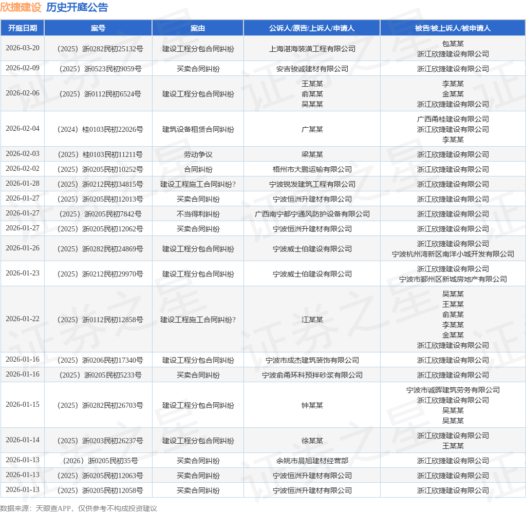The image size is (526, 513).
Task: Select case number (2025)浙0205民初12058号
Action: click(x=100, y=490)
